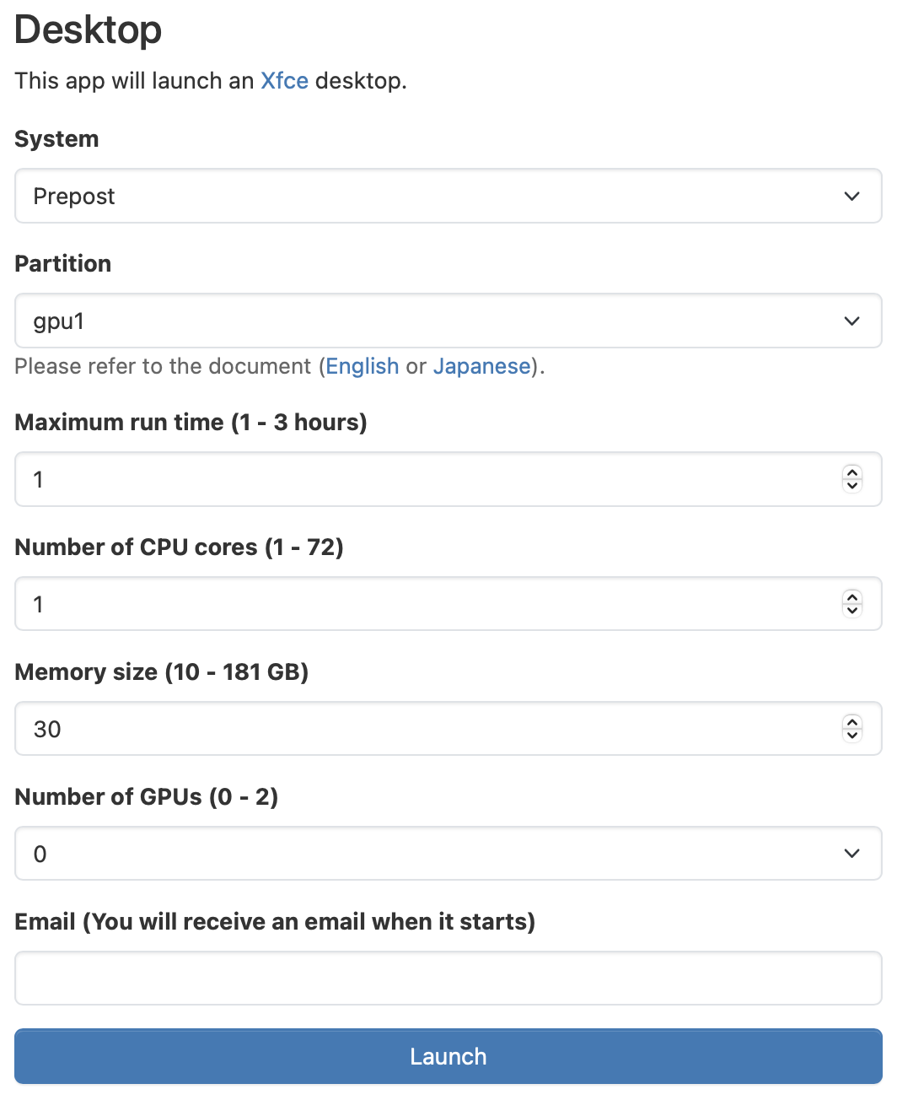
Task: Focus the Maximum run time field
Action: (448, 479)
